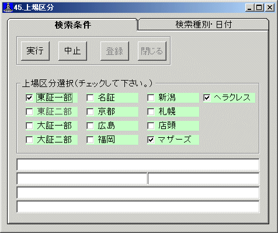The height and width of the screenshot is (233, 278).
Task: Maximize the 45.上場区分 window
Action: [x=259, y=8]
